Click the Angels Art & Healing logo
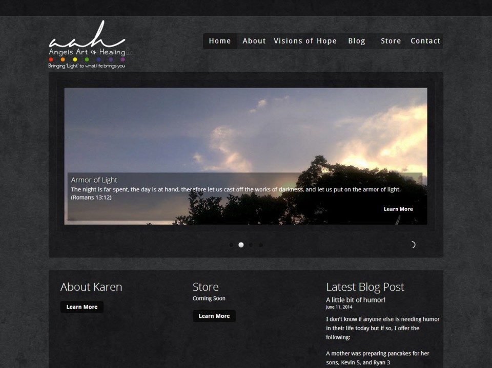 pos(88,45)
